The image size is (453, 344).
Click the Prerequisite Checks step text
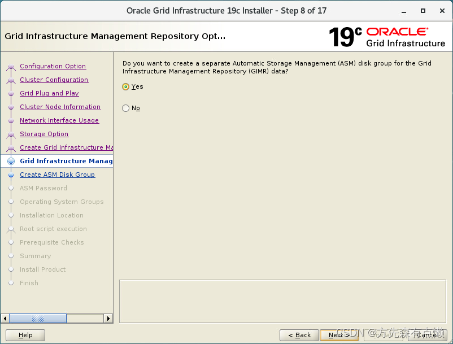click(52, 243)
